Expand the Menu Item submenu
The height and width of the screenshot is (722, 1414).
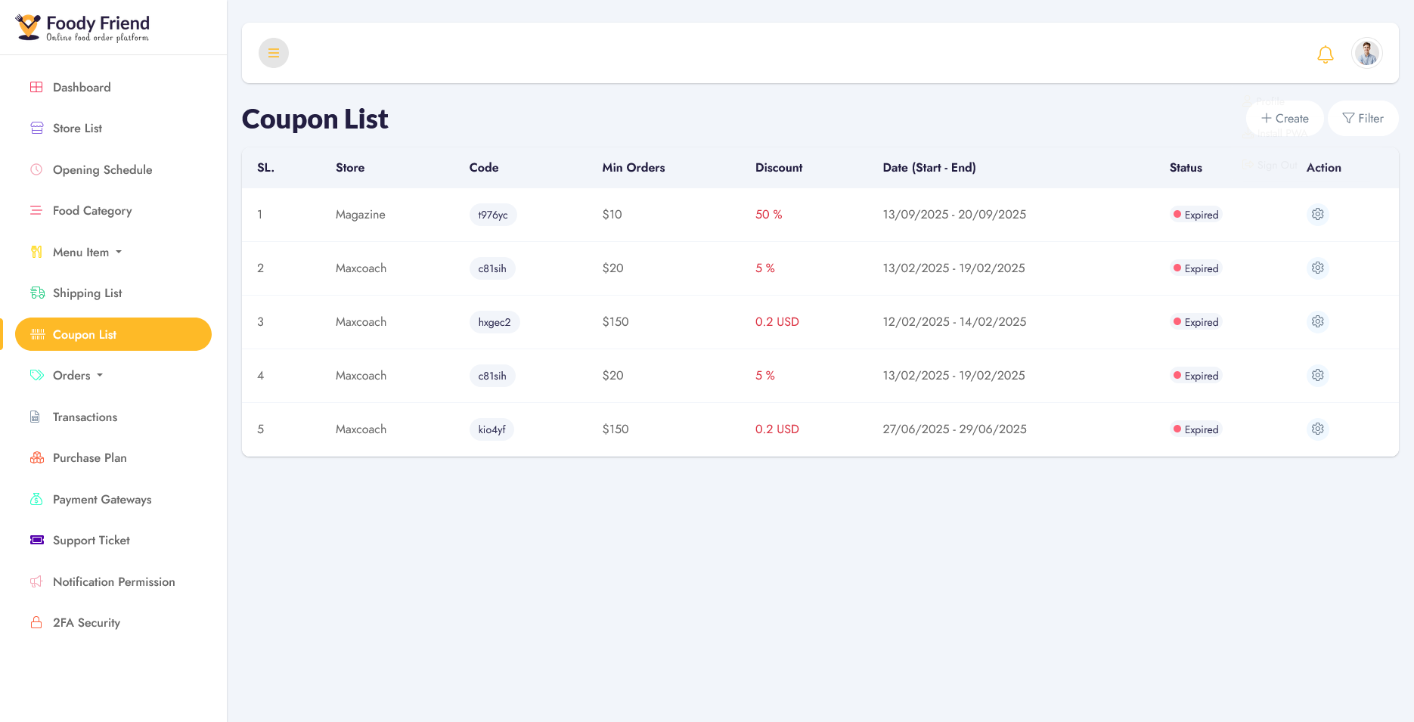[x=113, y=252]
